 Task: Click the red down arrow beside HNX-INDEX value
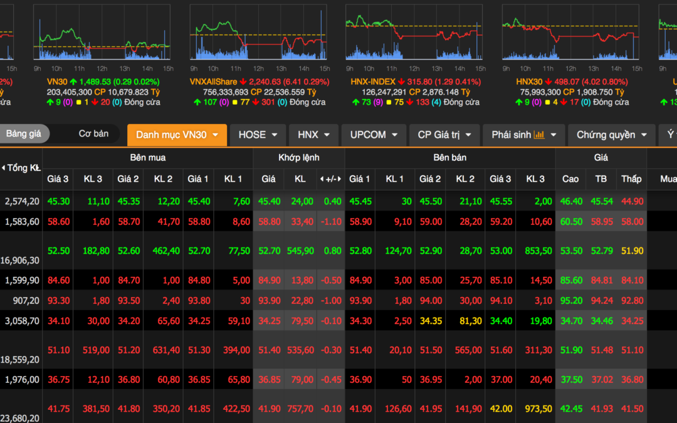(401, 81)
